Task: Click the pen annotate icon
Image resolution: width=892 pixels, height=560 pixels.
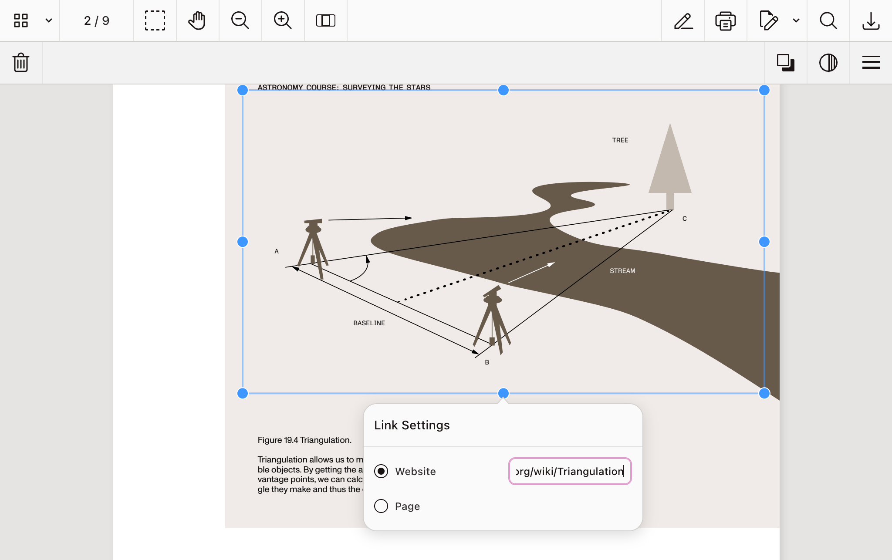Action: [x=683, y=20]
